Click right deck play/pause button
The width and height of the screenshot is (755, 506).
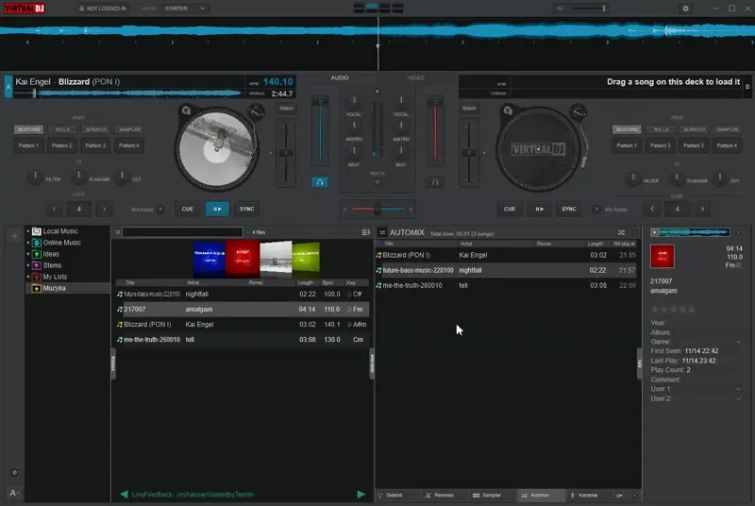pos(539,209)
